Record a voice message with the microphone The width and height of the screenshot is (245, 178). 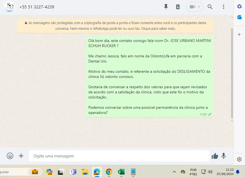tap(224, 156)
